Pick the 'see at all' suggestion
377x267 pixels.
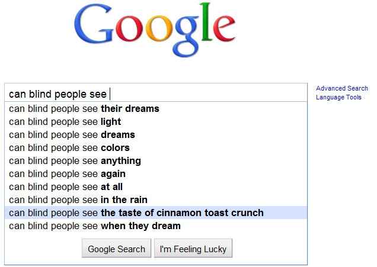(156, 187)
